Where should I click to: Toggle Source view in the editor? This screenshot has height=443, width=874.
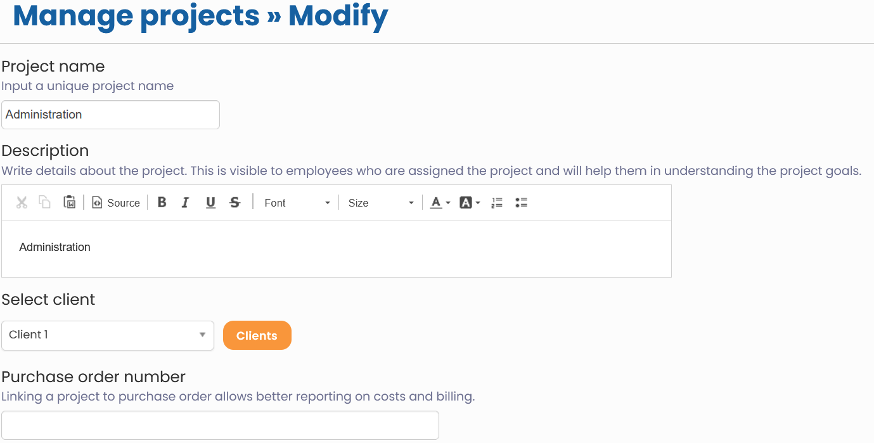click(x=116, y=203)
